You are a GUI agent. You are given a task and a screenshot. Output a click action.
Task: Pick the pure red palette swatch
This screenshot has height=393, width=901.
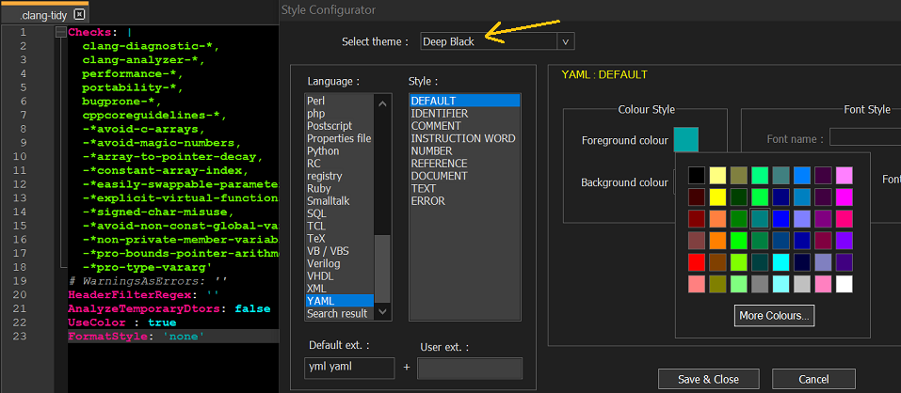point(697,262)
